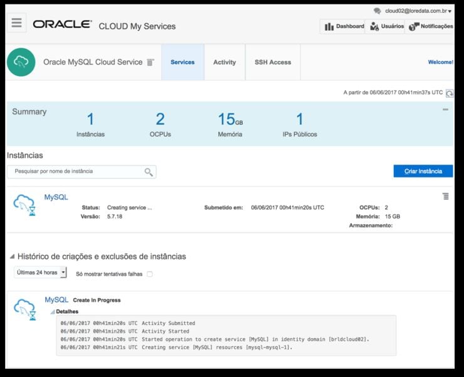Image resolution: width=464 pixels, height=377 pixels.
Task: Toggle 'Só mostrar tentativas falhas' checkbox
Action: tap(149, 274)
